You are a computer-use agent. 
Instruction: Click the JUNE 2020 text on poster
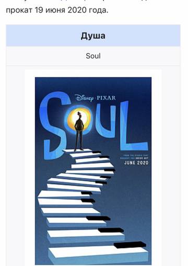(x=136, y=163)
